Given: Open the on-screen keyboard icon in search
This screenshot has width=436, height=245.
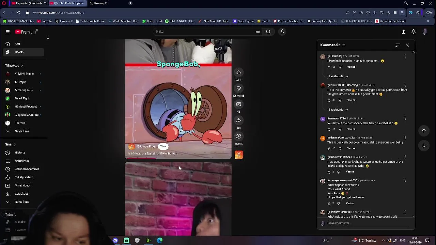Looking at the screenshot, I should [258, 32].
